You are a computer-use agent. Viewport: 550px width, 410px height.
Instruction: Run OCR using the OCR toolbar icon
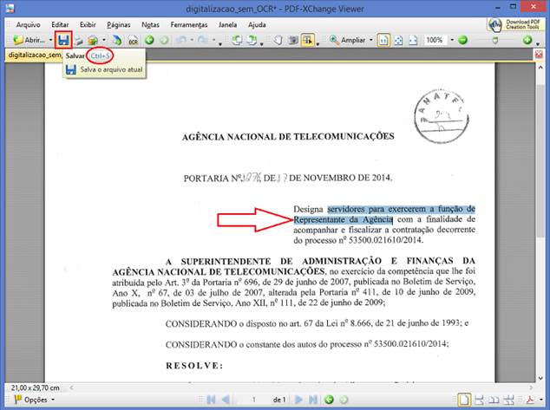(133, 40)
